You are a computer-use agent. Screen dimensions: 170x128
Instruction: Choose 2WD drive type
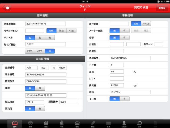pos(30,51)
